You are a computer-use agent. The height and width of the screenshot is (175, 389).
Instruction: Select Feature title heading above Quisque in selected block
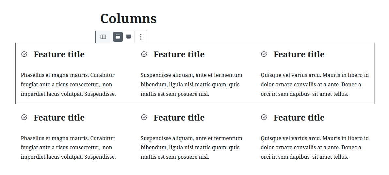(299, 54)
